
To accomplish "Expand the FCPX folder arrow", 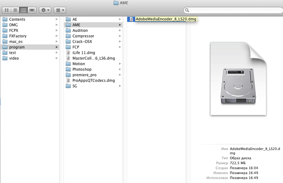I will [57, 30].
